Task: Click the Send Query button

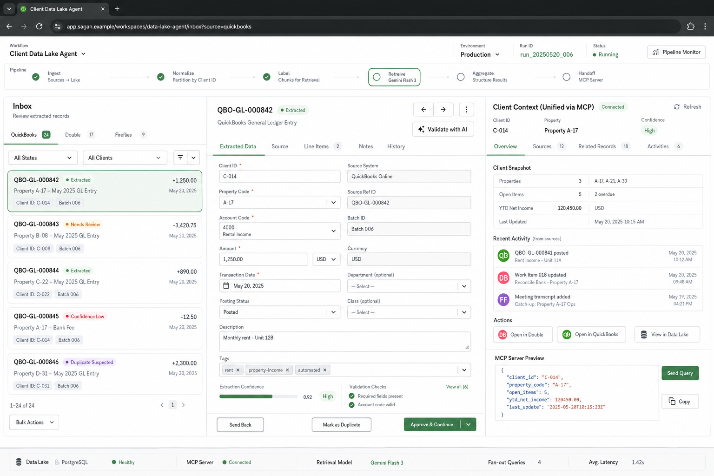Action: pyautogui.click(x=680, y=373)
